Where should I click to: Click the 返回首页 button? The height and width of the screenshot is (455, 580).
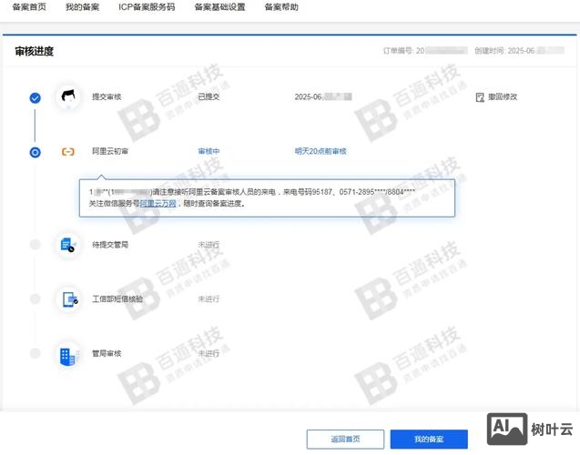click(x=345, y=440)
